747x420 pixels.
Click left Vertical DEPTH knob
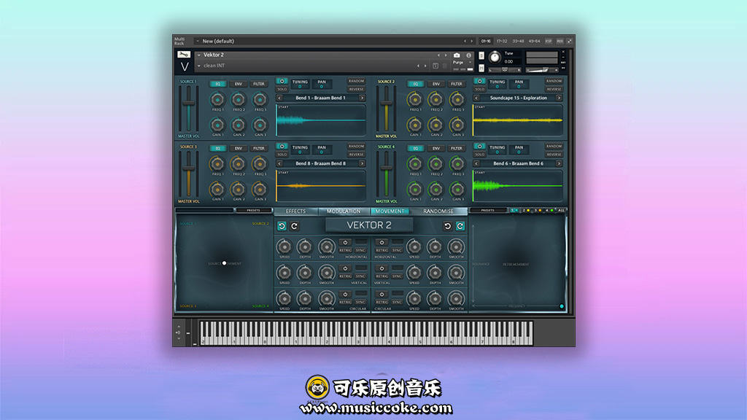pos(305,273)
